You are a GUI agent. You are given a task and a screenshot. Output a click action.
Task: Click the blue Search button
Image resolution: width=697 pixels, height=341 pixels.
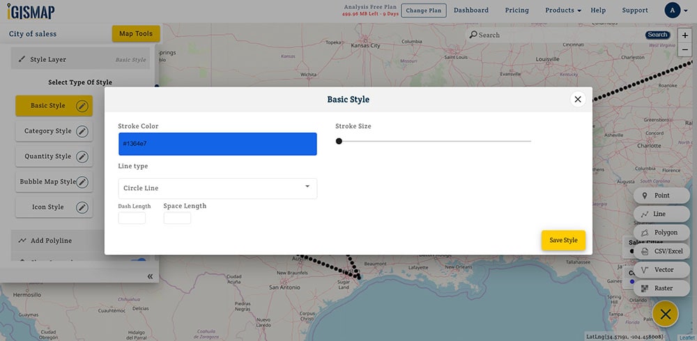click(x=657, y=35)
